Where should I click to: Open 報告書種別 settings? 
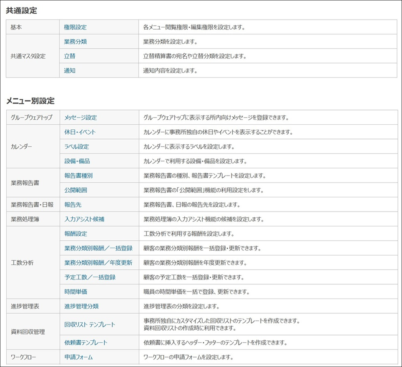coord(78,176)
